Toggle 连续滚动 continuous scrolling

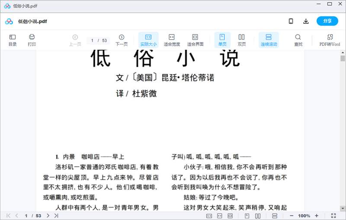tap(269, 40)
